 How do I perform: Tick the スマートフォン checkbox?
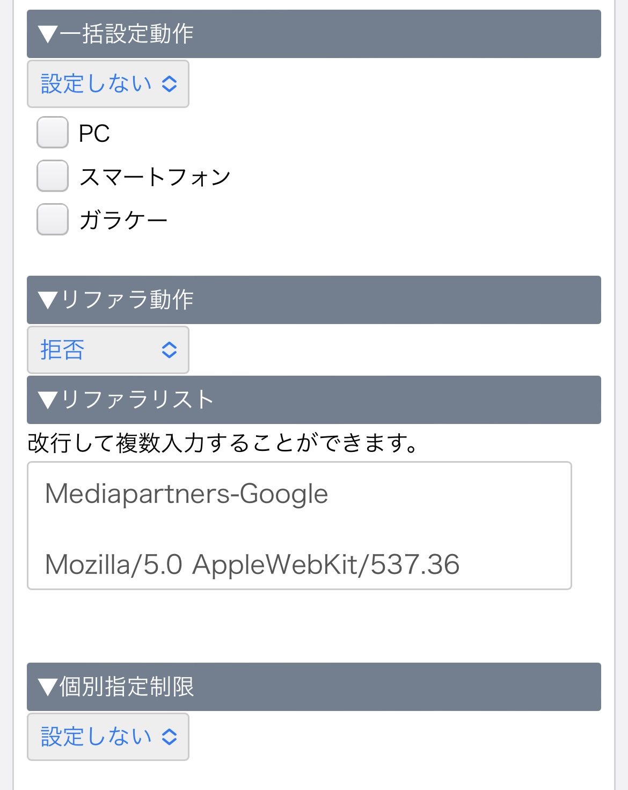click(53, 176)
